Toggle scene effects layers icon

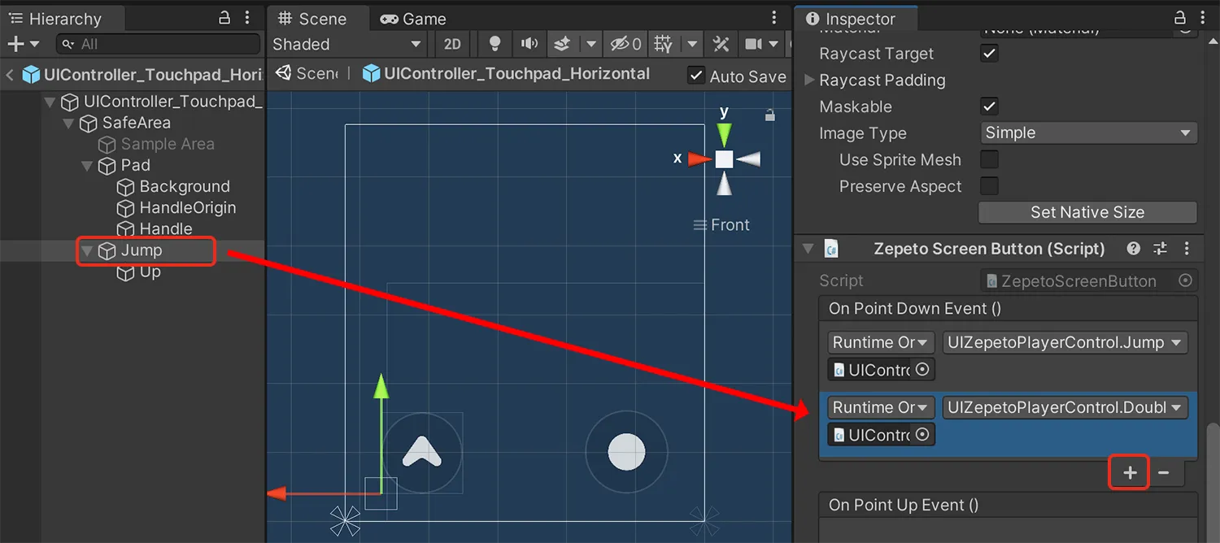tap(562, 44)
